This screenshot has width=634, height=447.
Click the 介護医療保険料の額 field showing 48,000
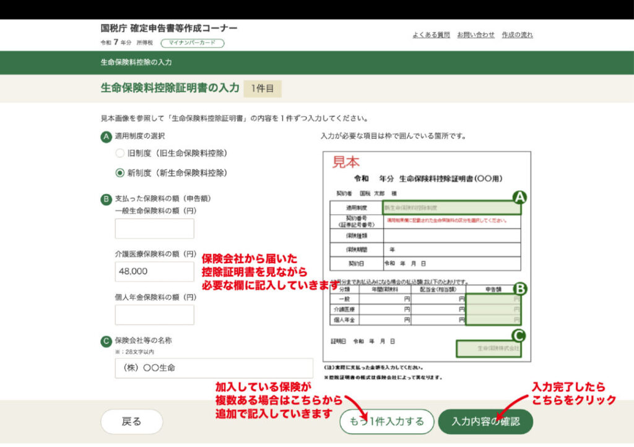tap(154, 271)
